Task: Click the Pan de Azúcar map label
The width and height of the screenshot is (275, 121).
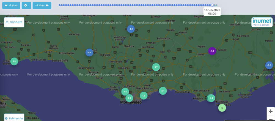Action: click(x=202, y=91)
